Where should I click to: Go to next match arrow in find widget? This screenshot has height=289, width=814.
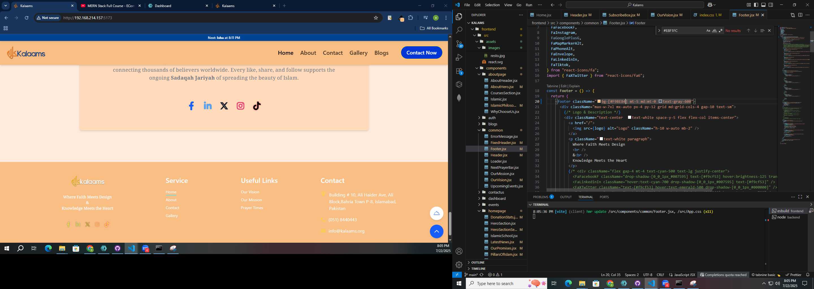755,30
